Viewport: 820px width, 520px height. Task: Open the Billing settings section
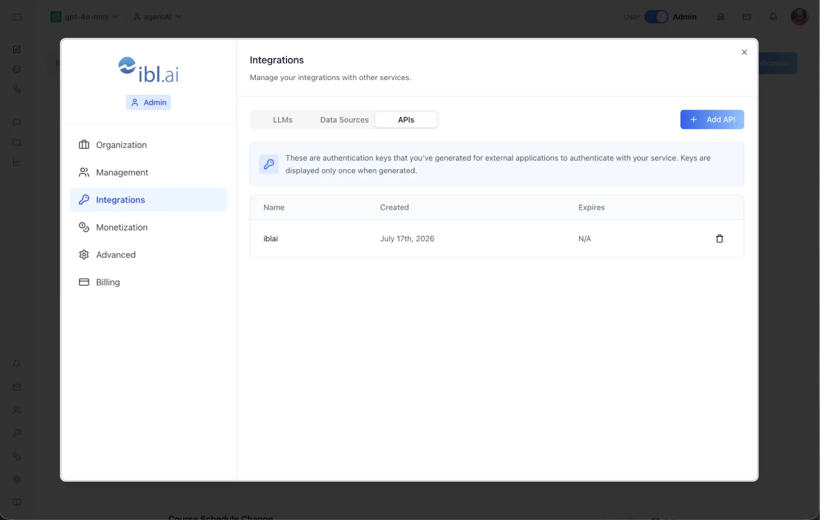[148, 282]
